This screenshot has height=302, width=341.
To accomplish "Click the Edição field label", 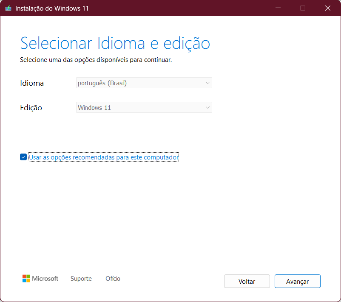I will 31,107.
